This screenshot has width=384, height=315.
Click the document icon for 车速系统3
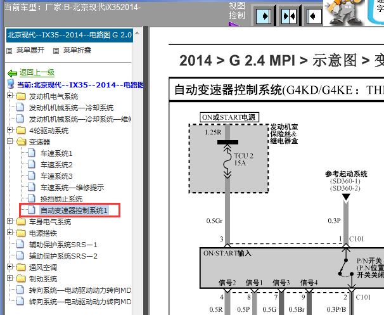(31, 175)
